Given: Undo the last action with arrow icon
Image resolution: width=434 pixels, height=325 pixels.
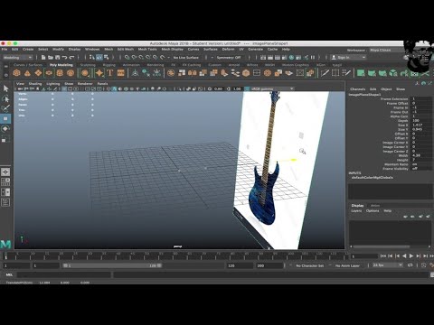Looking at the screenshot, I should click(64, 57).
